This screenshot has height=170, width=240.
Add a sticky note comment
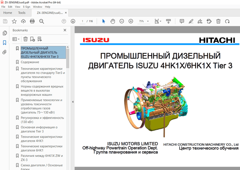tap(182, 21)
